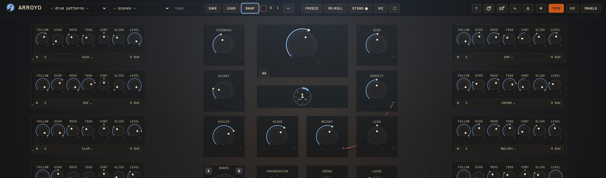606x178 pixels.
Task: Mute the MELODY channel
Action: (458, 149)
